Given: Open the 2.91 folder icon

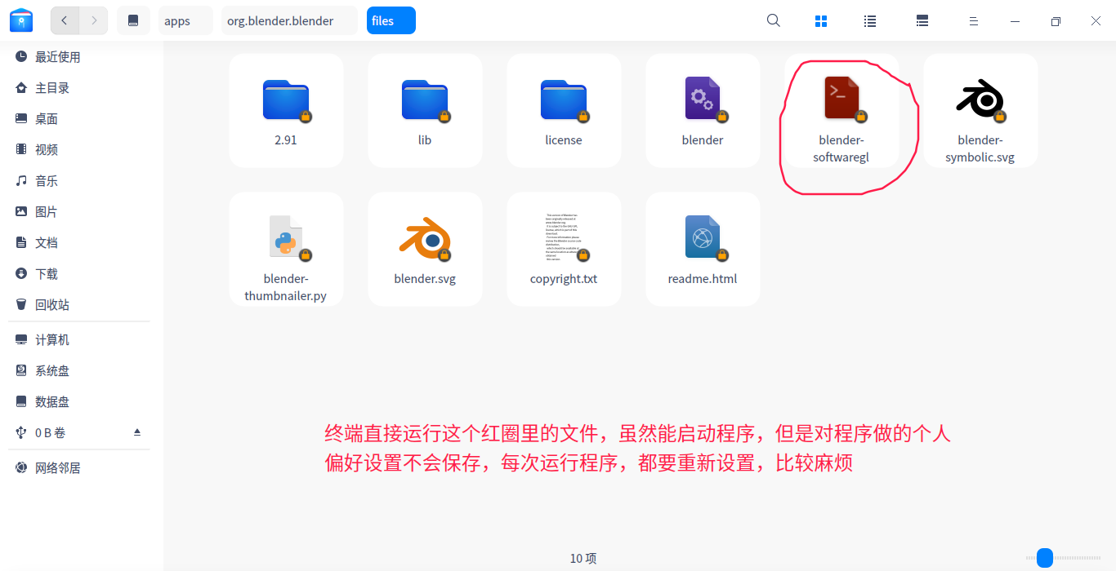Looking at the screenshot, I should pyautogui.click(x=286, y=100).
